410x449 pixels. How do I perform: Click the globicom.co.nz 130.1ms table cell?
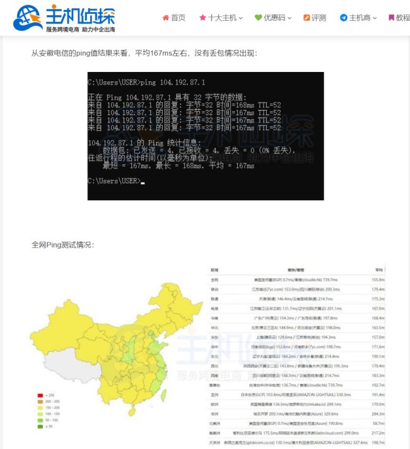click(x=296, y=443)
